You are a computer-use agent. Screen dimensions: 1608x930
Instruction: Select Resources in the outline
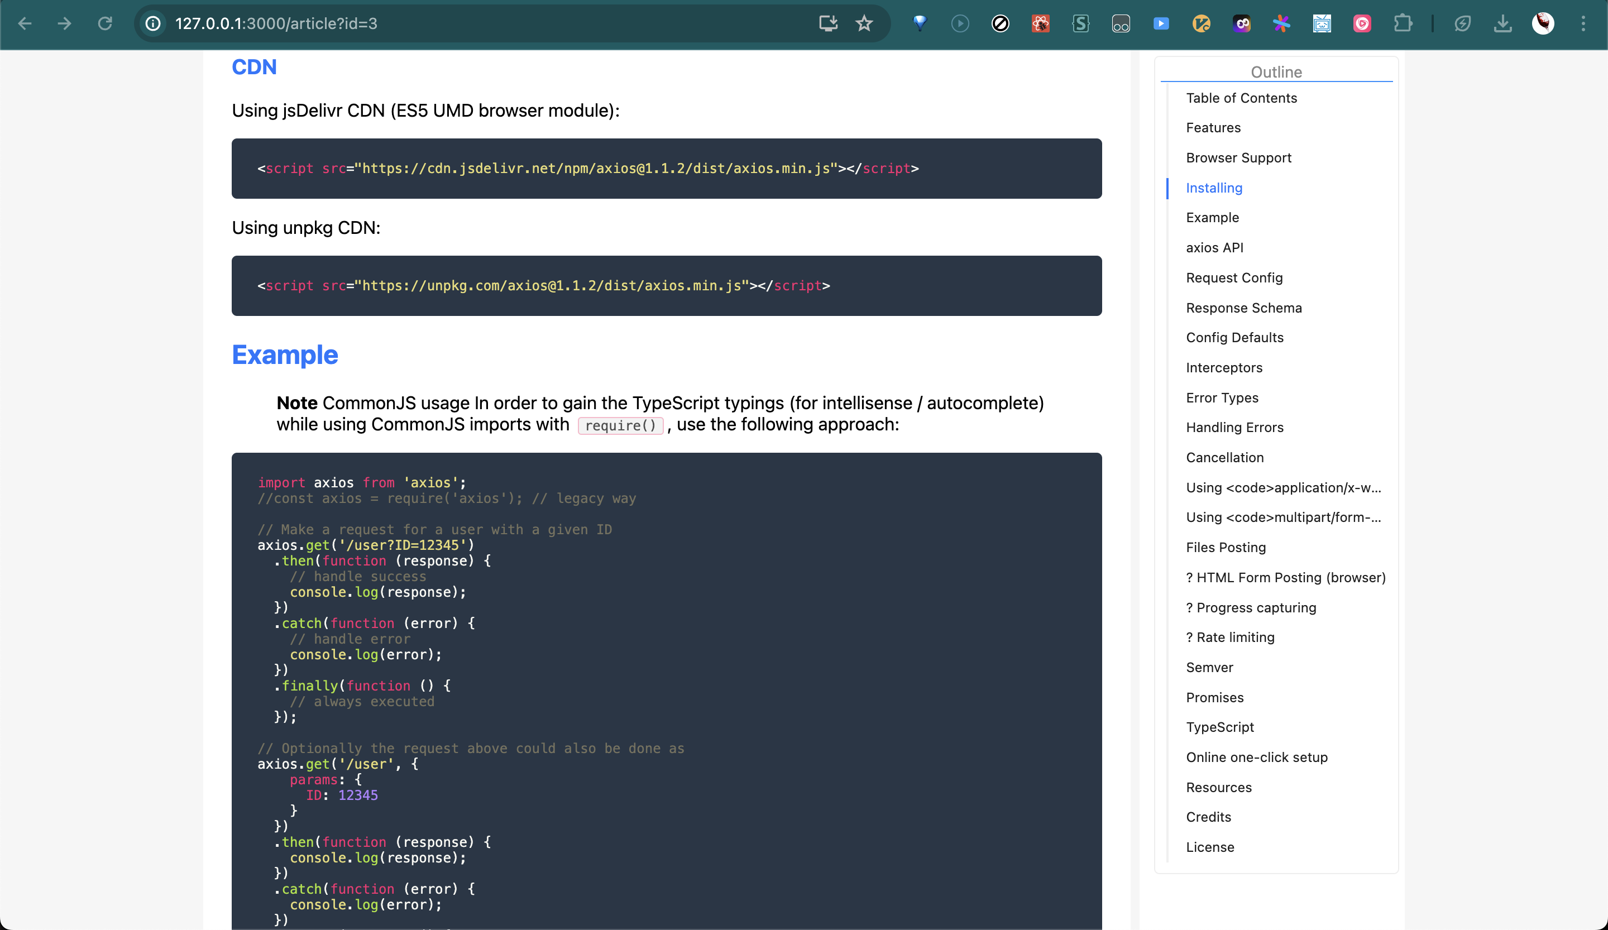1219,788
